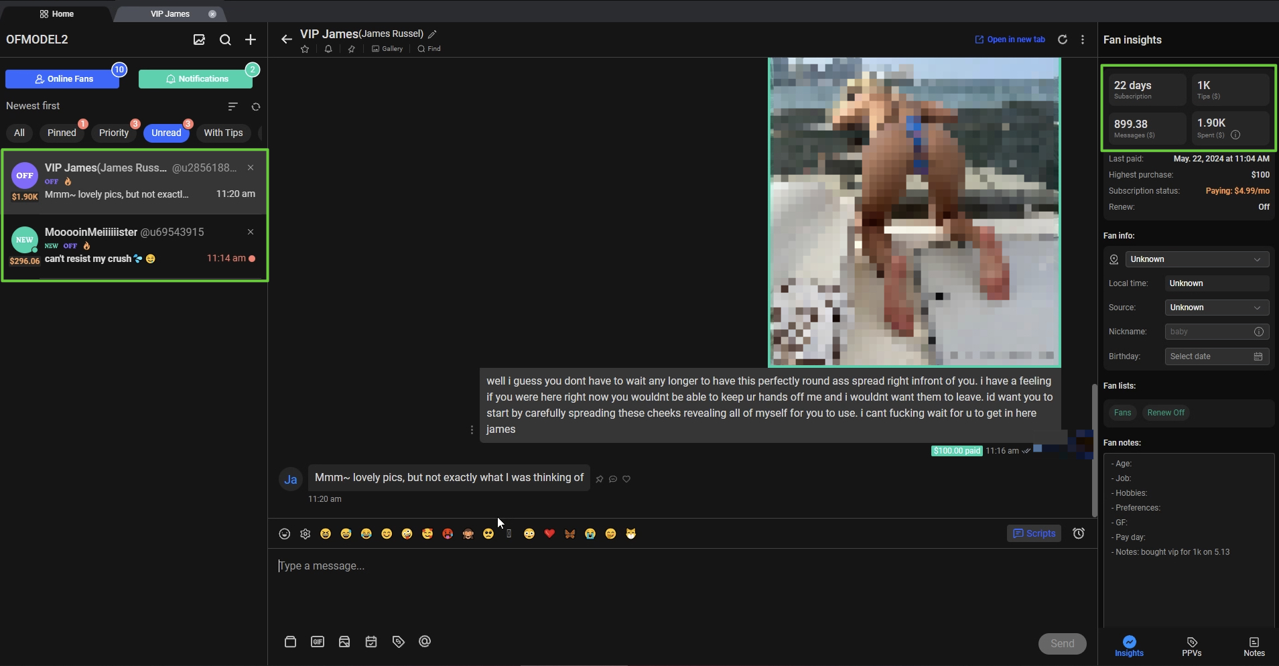This screenshot has height=666, width=1279.
Task: Toggle the star favorite under VIP James
Action: (x=305, y=49)
